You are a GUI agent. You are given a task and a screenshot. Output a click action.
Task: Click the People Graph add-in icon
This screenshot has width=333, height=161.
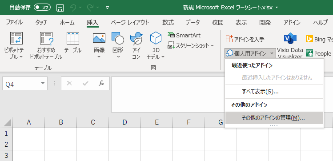309,53
